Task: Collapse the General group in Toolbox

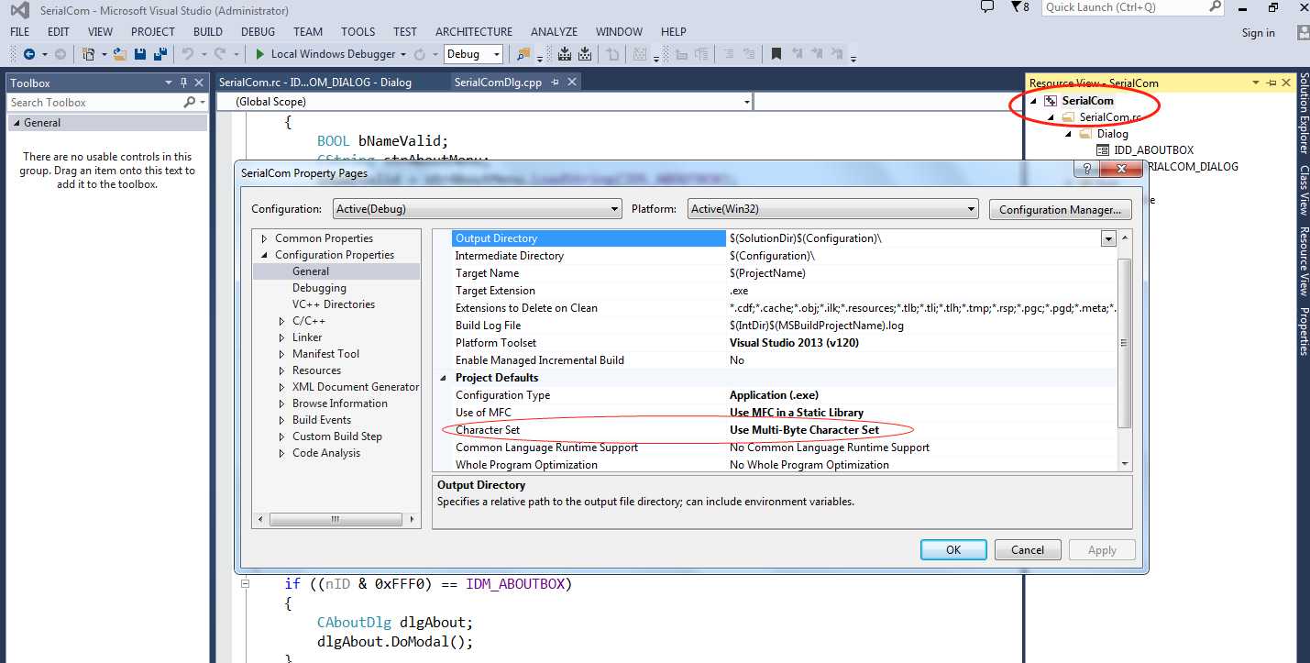Action: click(x=17, y=123)
